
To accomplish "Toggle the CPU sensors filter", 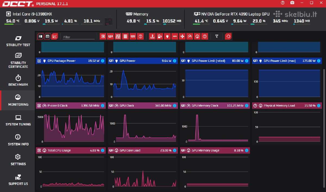I will pyautogui.click(x=103, y=36).
